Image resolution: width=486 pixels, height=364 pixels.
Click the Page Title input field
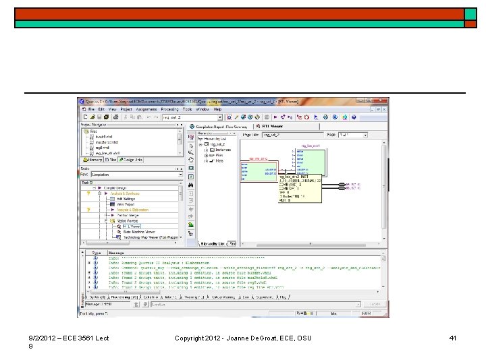[x=292, y=135]
